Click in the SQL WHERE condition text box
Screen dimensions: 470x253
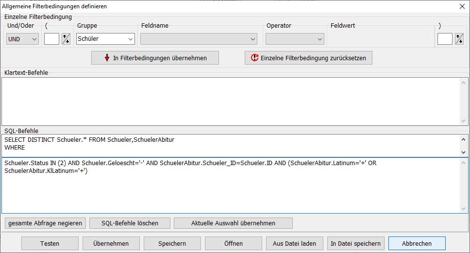coord(231,189)
